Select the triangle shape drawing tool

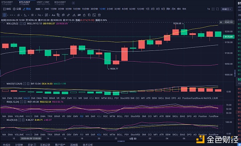pyautogui.click(x=25, y=15)
